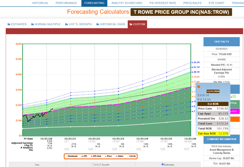Click the NORMAL MULTIPLE chart icon
This screenshot has height=167, width=244.
click(32, 24)
